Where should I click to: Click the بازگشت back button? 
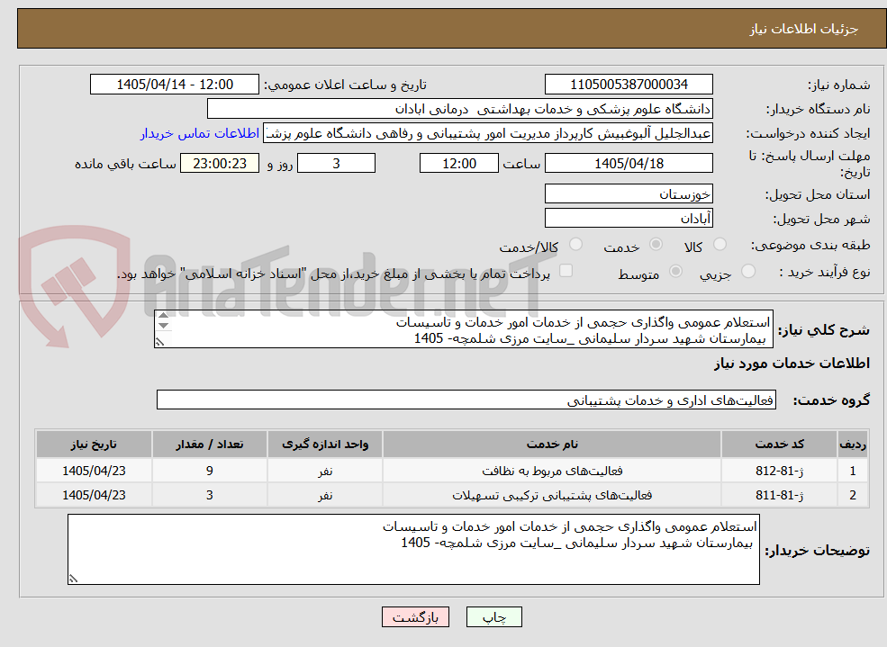[415, 617]
